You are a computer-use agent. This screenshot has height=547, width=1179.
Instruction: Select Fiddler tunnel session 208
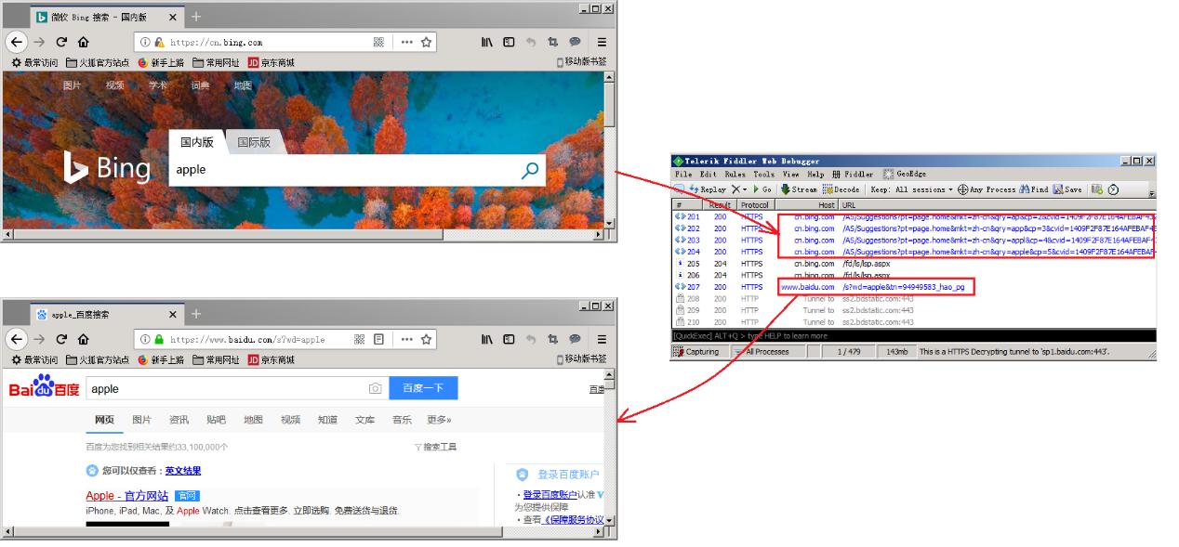point(913,299)
